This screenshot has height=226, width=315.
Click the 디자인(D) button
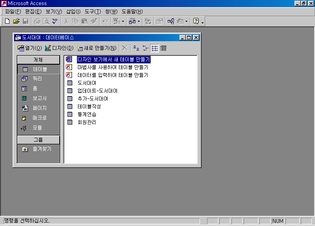click(59, 48)
